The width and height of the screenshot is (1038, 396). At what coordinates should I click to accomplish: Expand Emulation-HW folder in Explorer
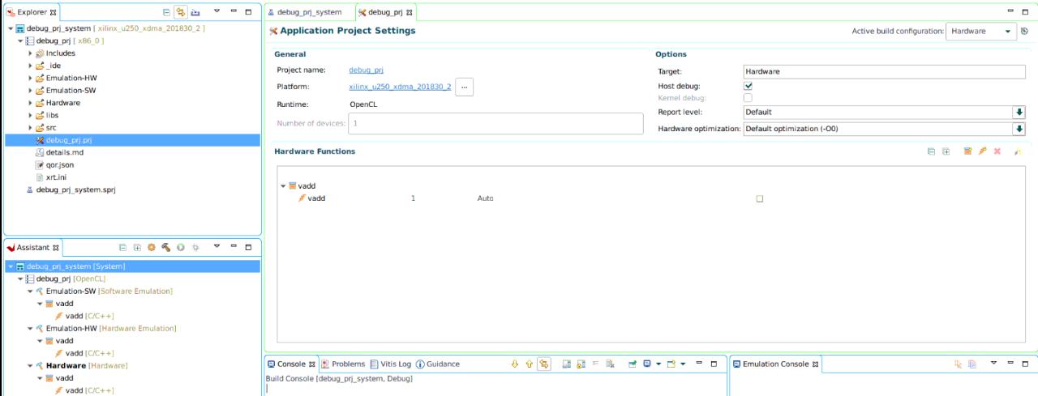coord(30,79)
